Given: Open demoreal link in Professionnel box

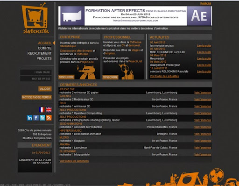Looking at the screenshot, I should 134,45.
